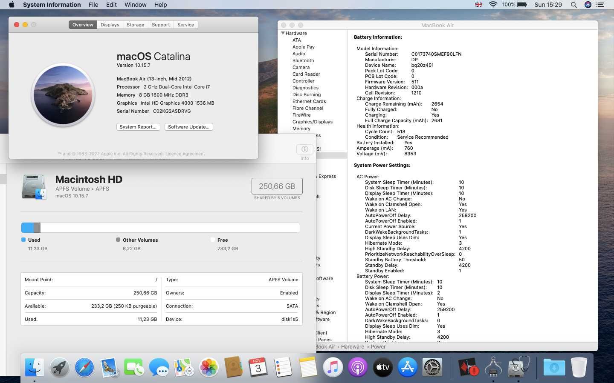Open Reminders list icon in Dock

pos(283,367)
